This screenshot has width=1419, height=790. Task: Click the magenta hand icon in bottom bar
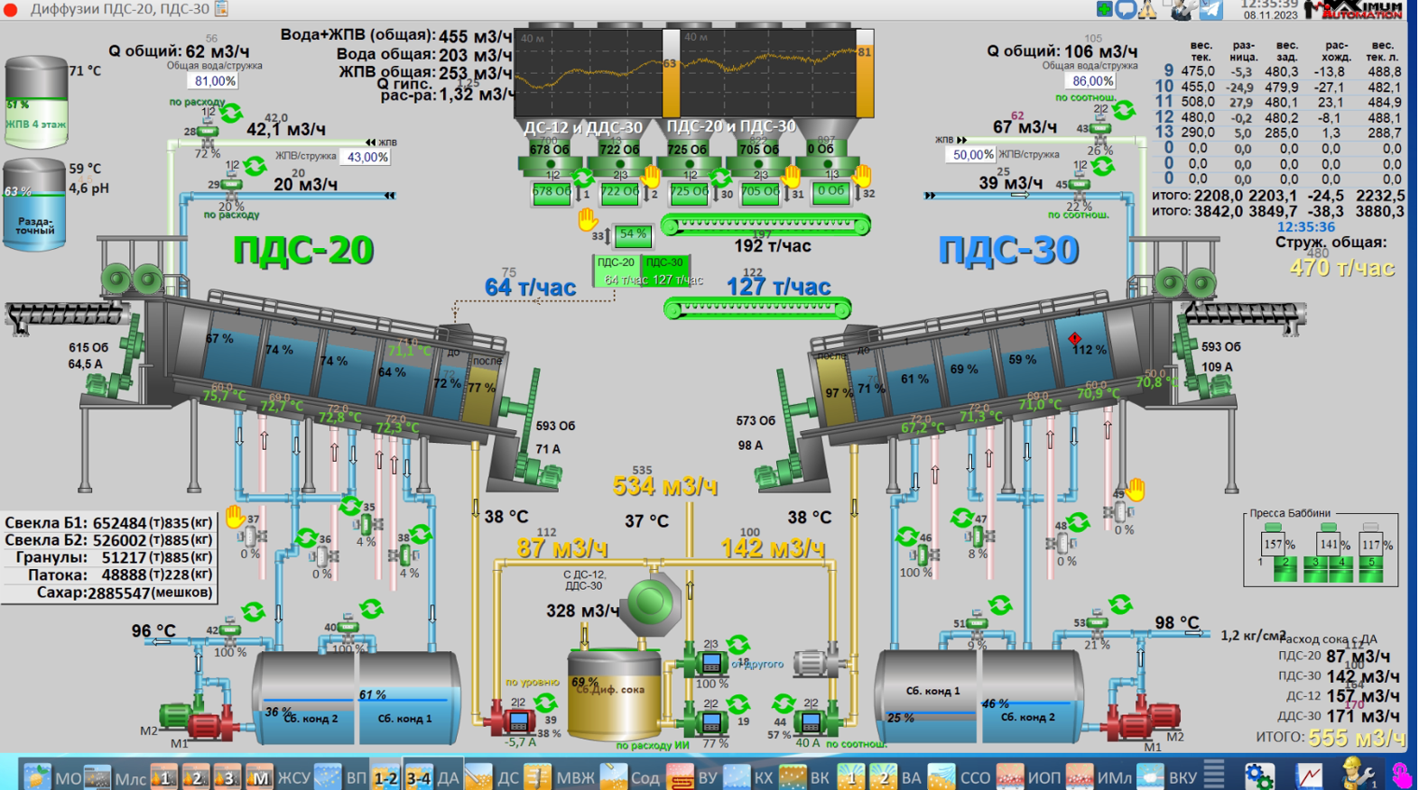1401,775
